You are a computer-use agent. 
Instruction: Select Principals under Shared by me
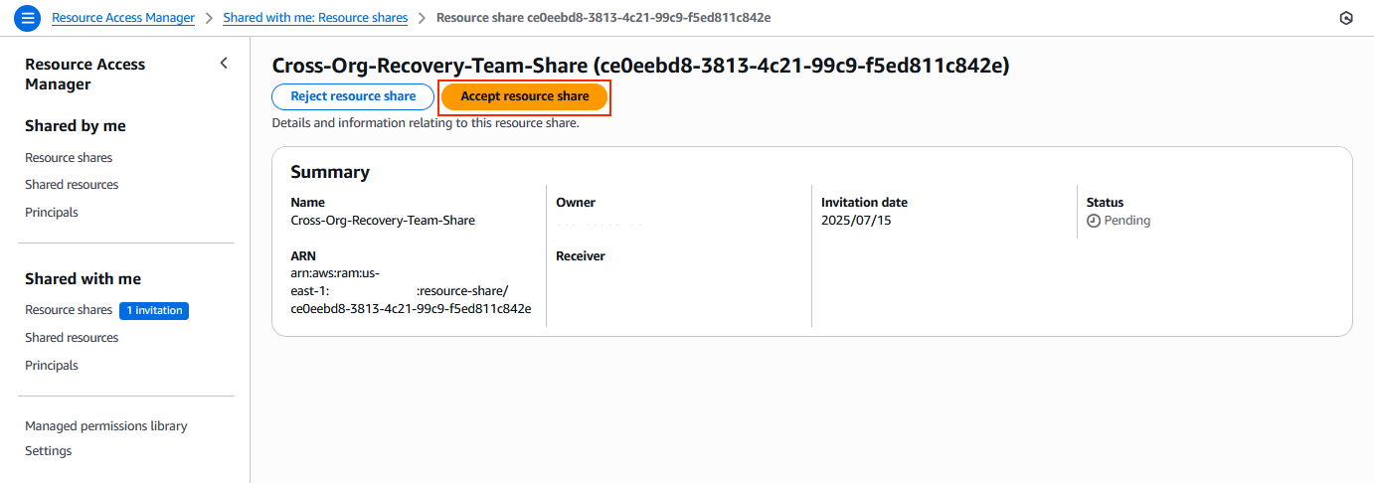pyautogui.click(x=52, y=213)
